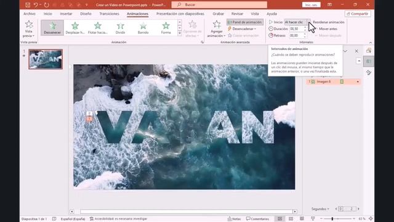
Task: Apply the Desplazar hacia animation effect
Action: [x=75, y=28]
